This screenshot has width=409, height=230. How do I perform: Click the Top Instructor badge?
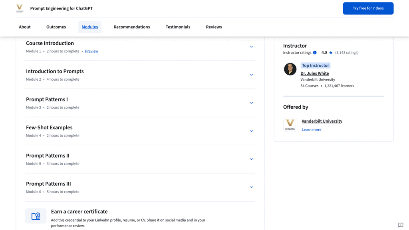[316, 66]
